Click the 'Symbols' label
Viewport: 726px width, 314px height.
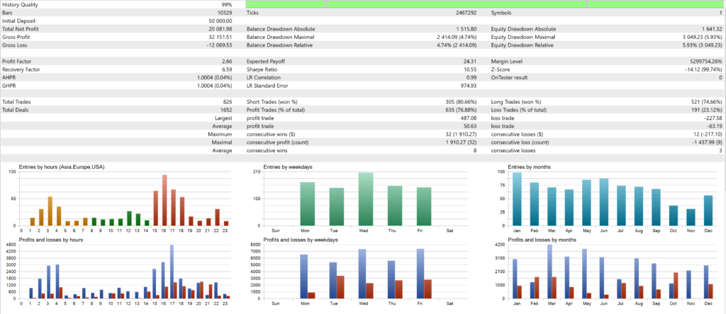(x=501, y=13)
